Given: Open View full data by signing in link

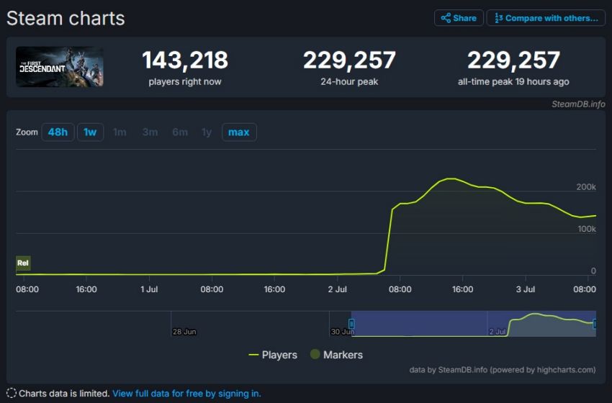Looking at the screenshot, I should point(186,393).
